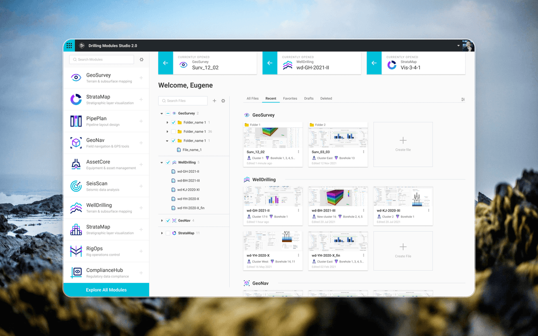The width and height of the screenshot is (538, 336).
Task: Click the Search Files input field
Action: coord(183,101)
